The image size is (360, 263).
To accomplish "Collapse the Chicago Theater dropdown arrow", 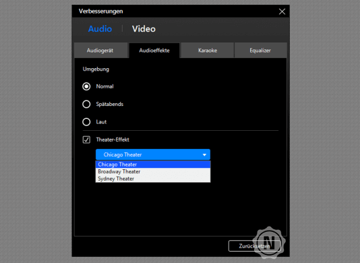I will (204, 155).
